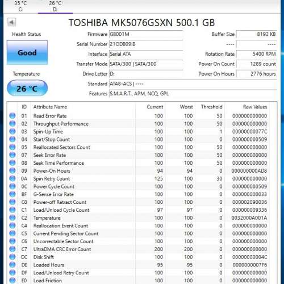
Task: Click the Worst column header
Action: tap(186, 107)
